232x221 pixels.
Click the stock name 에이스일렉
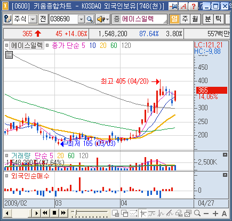pyautogui.click(x=138, y=19)
